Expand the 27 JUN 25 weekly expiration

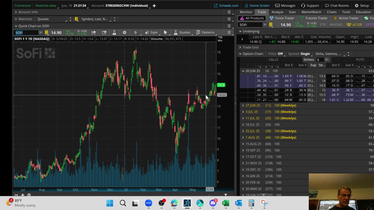tap(243, 105)
